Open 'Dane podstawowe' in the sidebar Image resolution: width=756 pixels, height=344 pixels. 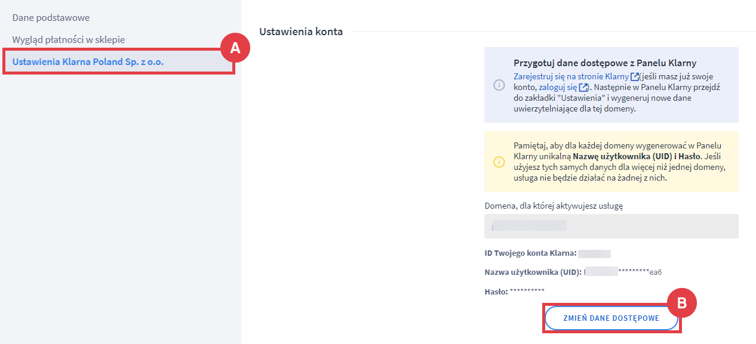tap(51, 18)
